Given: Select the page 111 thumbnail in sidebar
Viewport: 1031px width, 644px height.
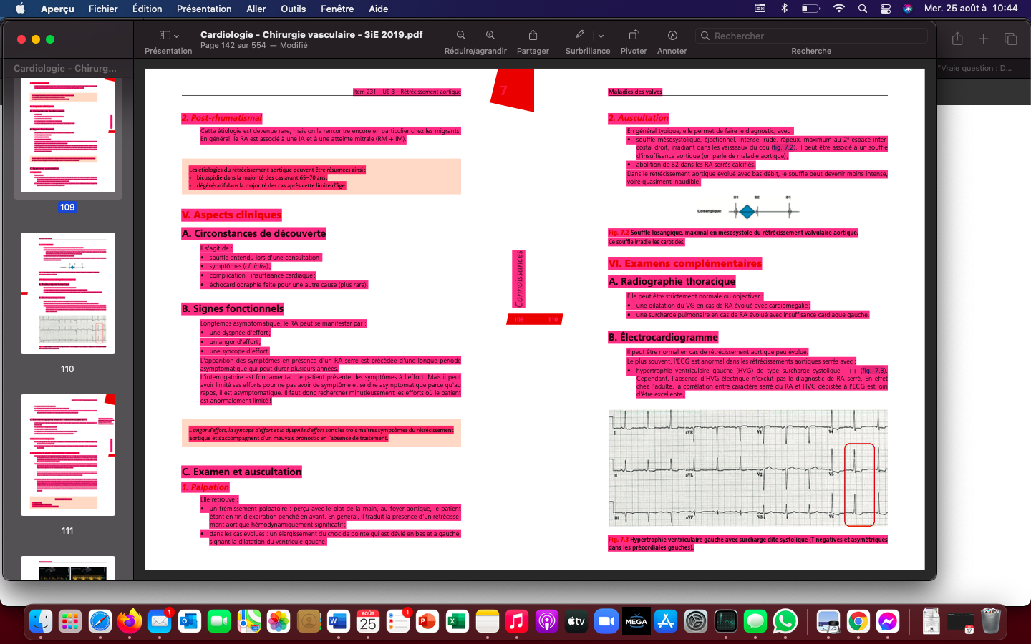Looking at the screenshot, I should click(68, 455).
